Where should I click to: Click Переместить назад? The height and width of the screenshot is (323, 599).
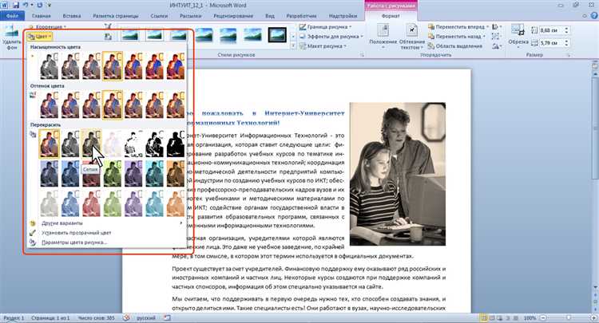point(458,36)
